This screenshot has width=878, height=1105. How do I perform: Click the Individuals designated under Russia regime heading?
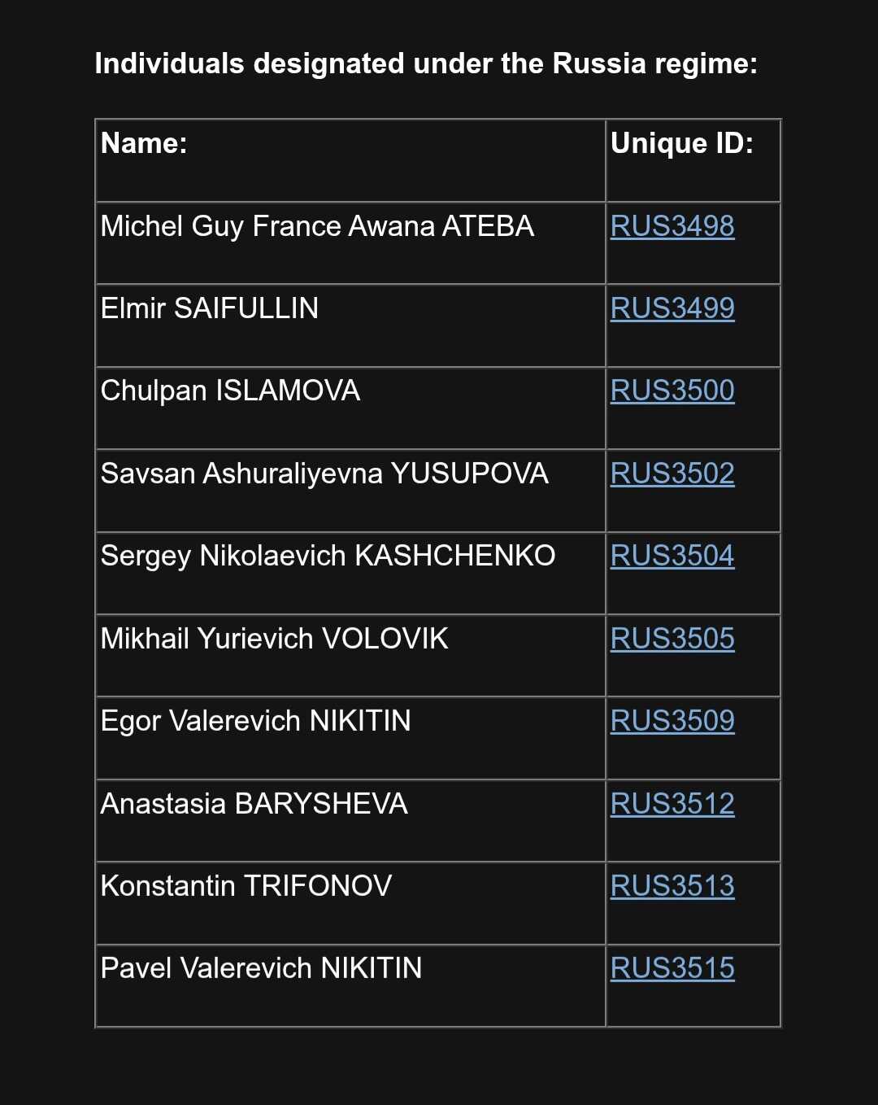426,63
